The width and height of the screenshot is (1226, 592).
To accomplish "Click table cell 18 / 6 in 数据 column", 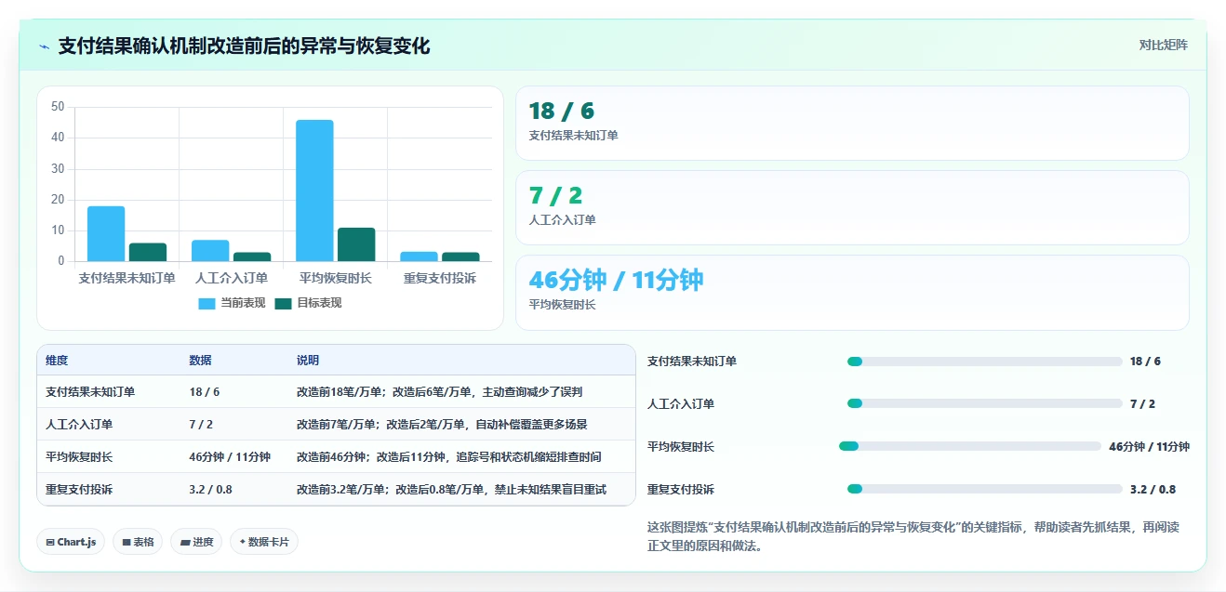I will pyautogui.click(x=204, y=392).
